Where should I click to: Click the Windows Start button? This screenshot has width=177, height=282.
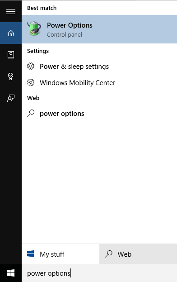[x=11, y=273]
